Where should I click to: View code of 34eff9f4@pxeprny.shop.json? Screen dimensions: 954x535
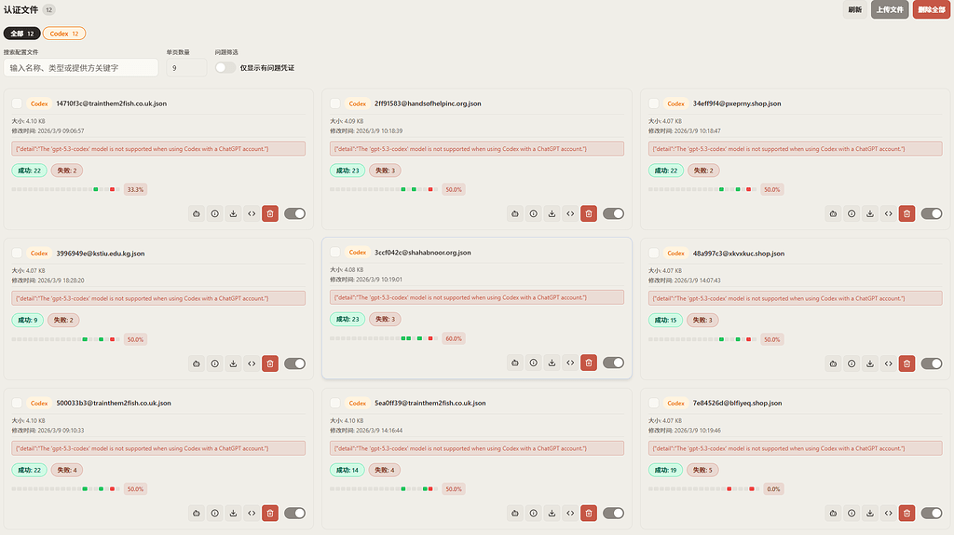coord(888,213)
